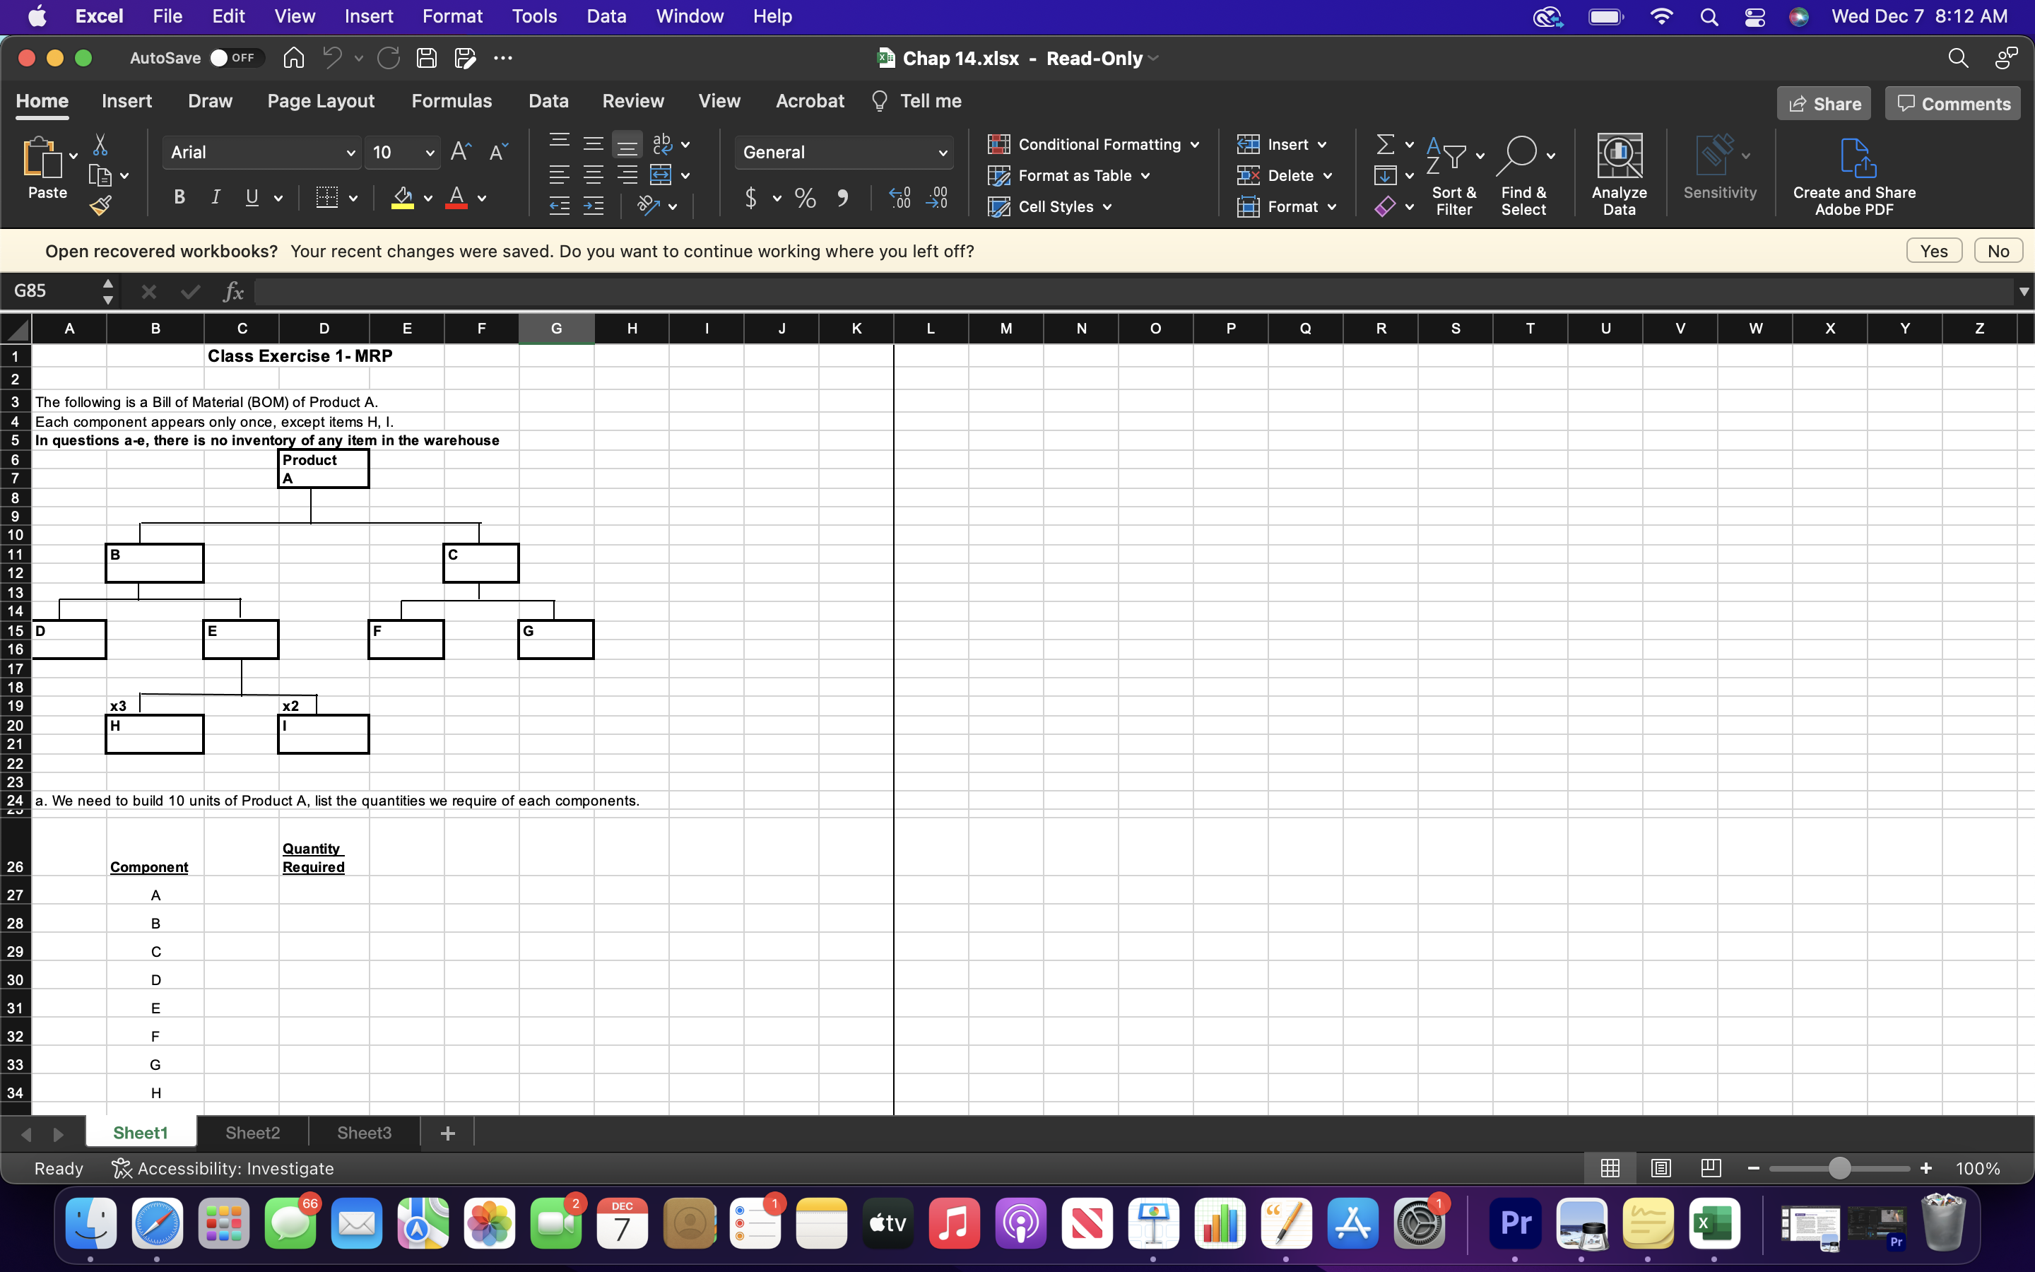Open the font size dropdown
2035x1272 pixels.
(430, 152)
